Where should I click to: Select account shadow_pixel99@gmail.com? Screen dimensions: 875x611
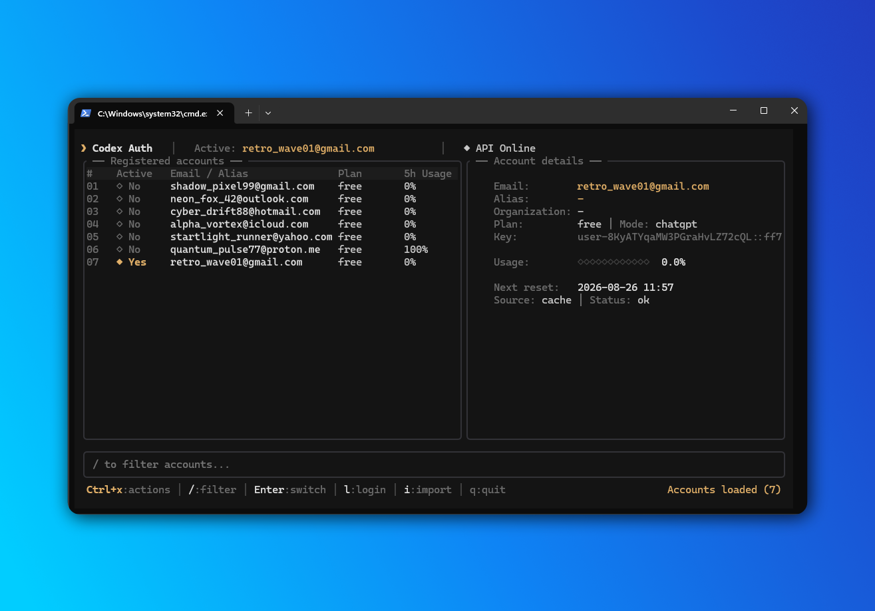(242, 186)
